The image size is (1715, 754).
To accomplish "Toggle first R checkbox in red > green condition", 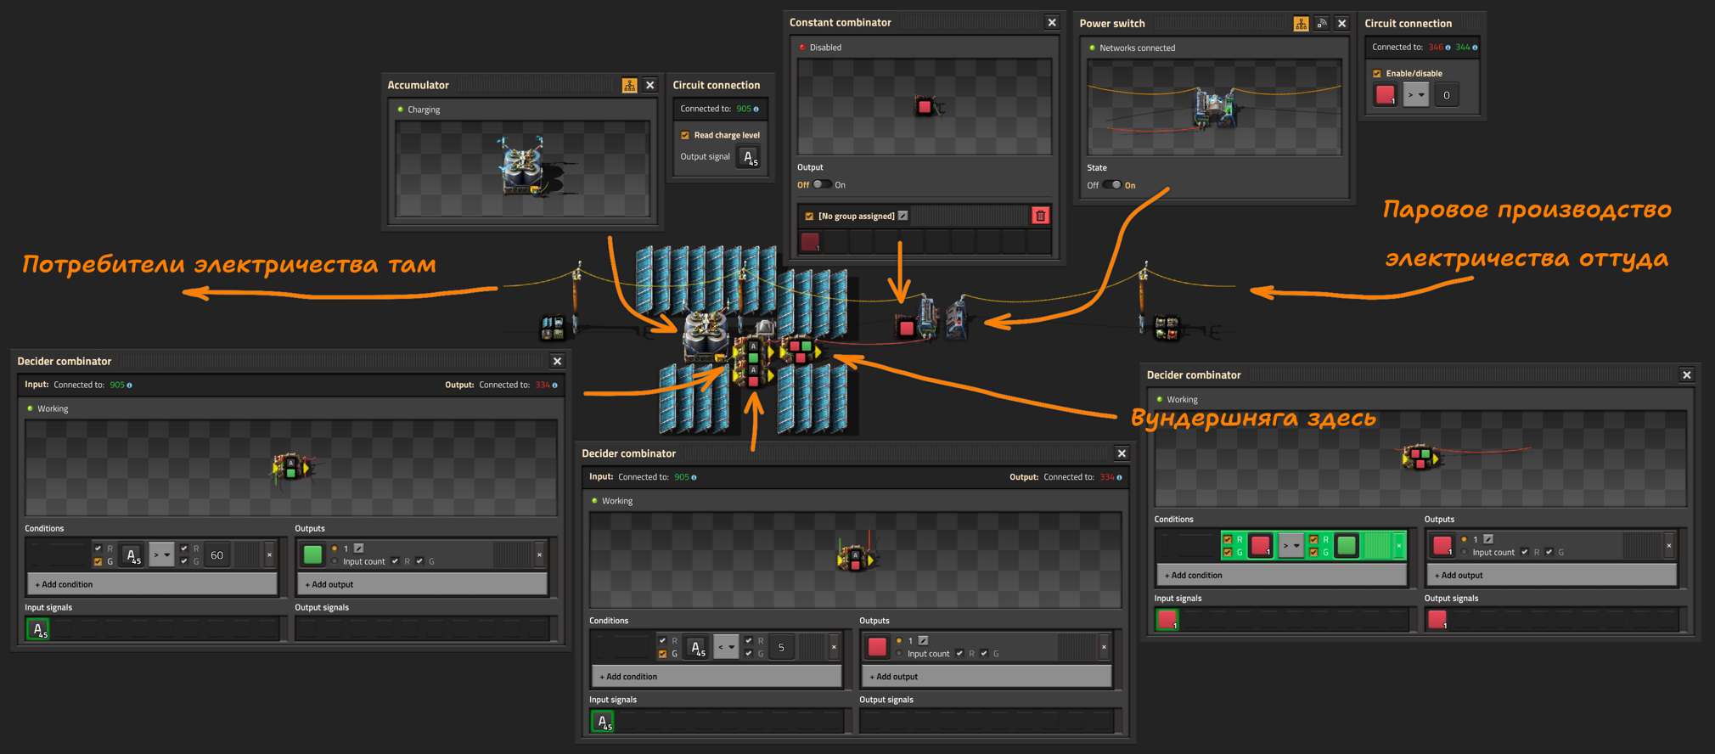I will [1228, 539].
